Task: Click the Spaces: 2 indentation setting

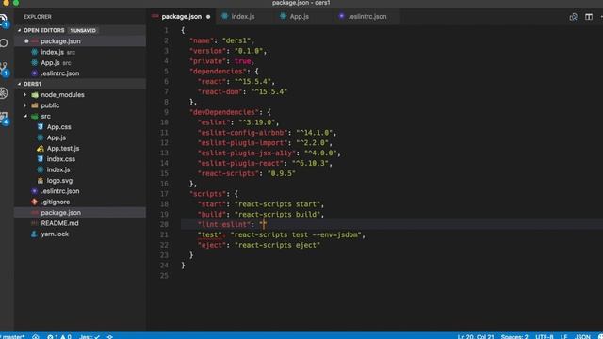Action: point(514,337)
